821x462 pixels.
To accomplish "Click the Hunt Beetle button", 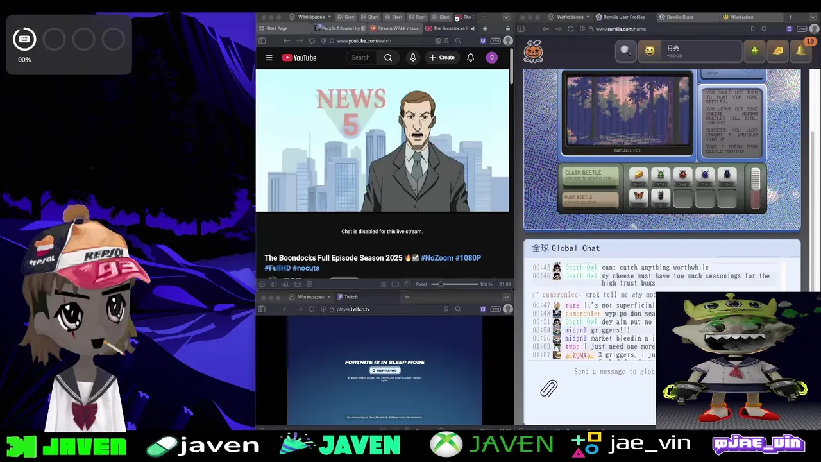I will 590,200.
